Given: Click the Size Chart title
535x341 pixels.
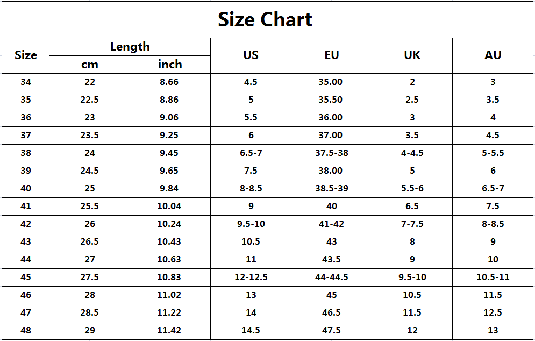Looking at the screenshot, I should coord(265,20).
